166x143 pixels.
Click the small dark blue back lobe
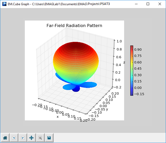point(76,89)
